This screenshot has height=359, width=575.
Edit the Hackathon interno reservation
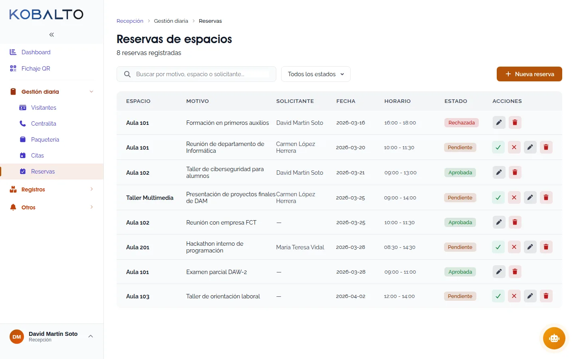pos(530,247)
